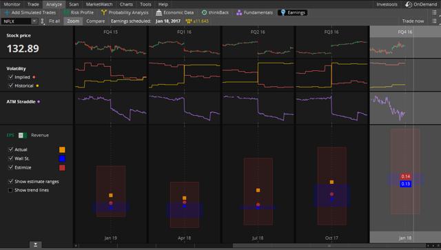Screen dimensions: 441x250
Task: Enable Show trend lines checkbox
Action: click(10, 190)
